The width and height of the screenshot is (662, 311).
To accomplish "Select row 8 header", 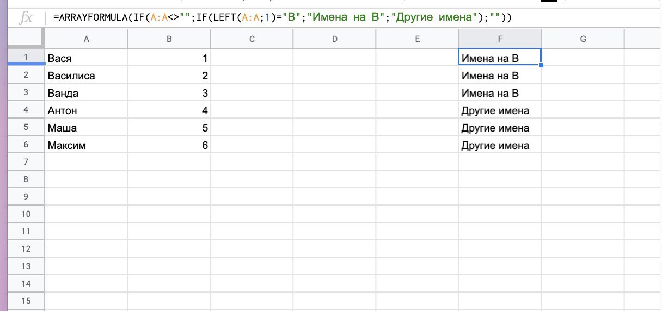I will pyautogui.click(x=26, y=179).
